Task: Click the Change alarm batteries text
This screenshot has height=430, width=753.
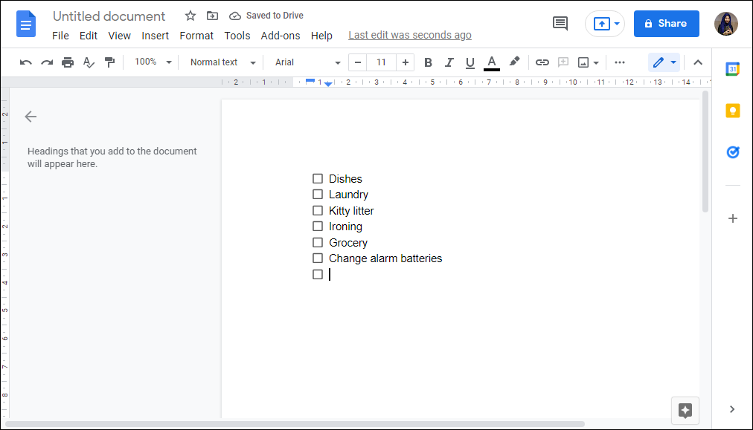Action: [385, 258]
